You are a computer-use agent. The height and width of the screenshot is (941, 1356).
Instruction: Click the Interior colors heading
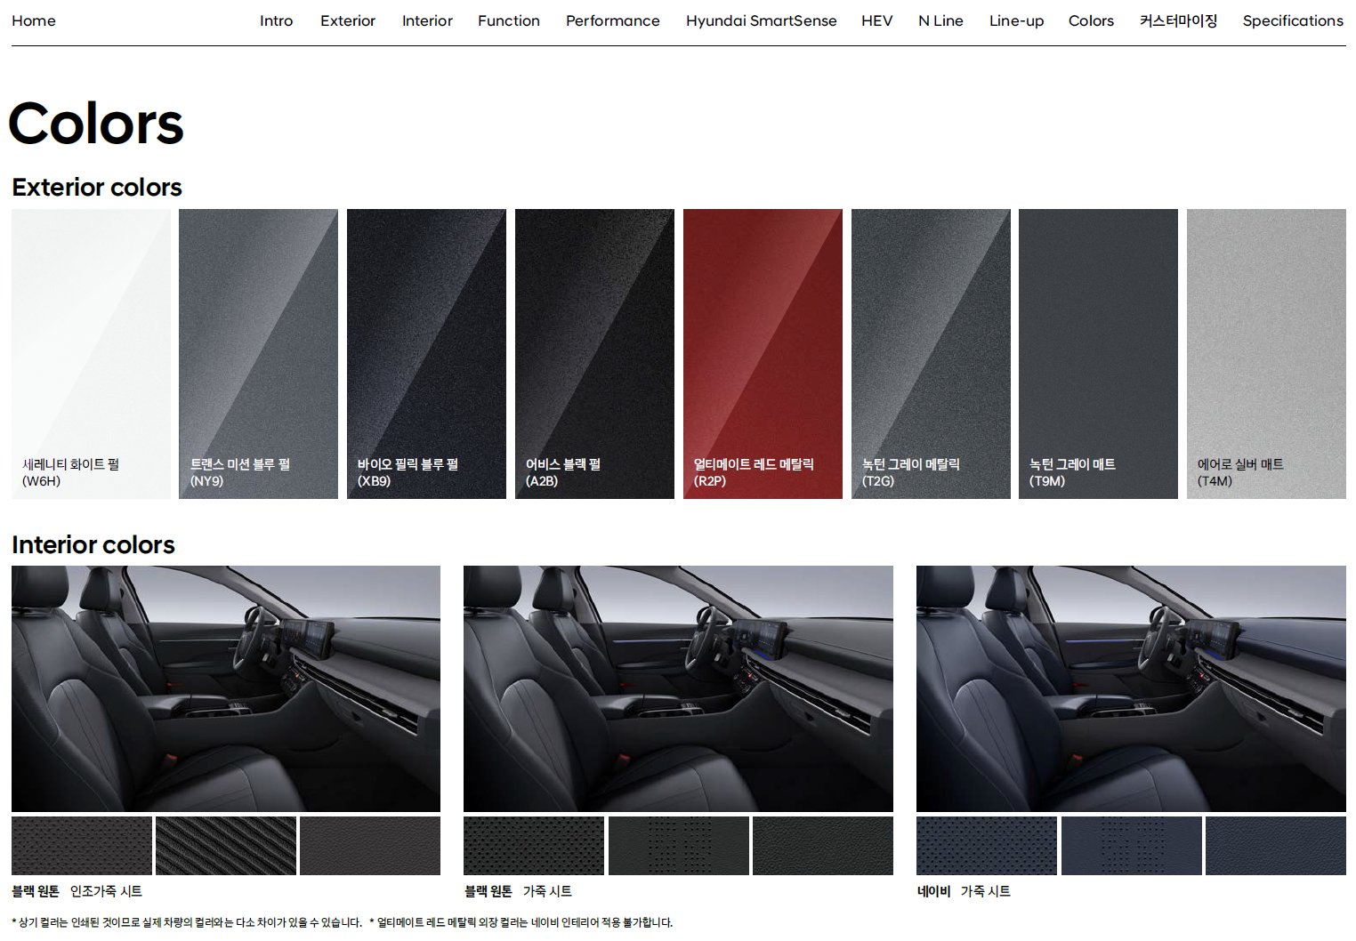(93, 544)
